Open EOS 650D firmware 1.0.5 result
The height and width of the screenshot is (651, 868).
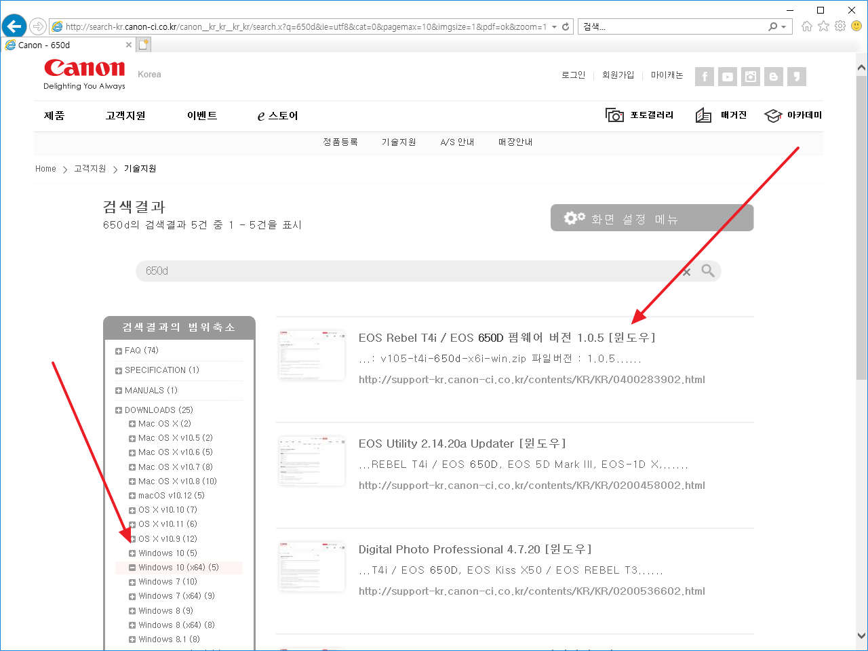(x=507, y=338)
